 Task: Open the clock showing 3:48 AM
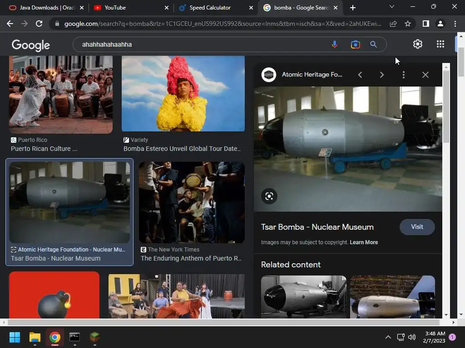click(x=434, y=337)
